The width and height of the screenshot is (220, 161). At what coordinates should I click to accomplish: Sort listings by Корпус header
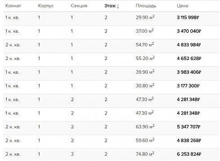point(46,6)
